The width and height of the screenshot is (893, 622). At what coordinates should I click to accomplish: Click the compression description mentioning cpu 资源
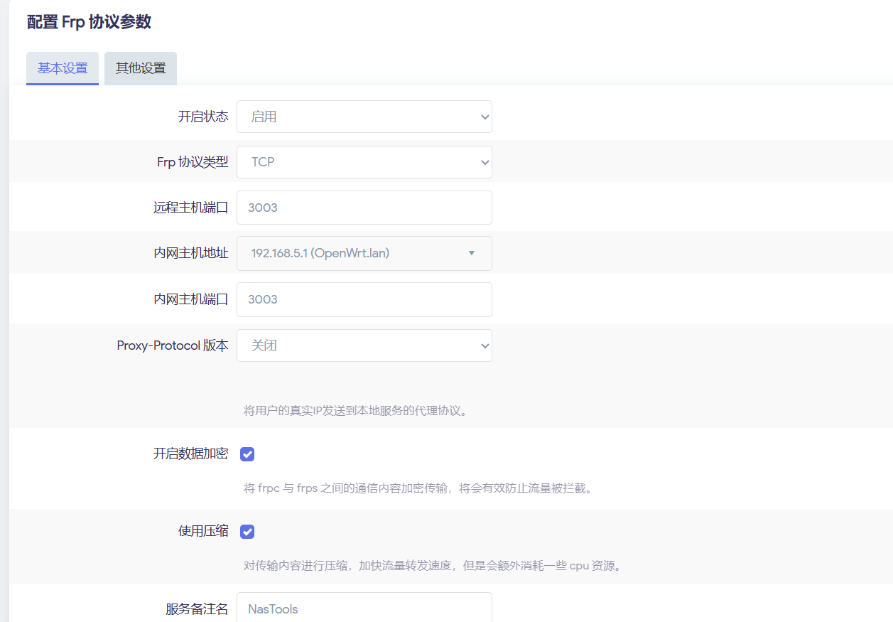pyautogui.click(x=433, y=567)
